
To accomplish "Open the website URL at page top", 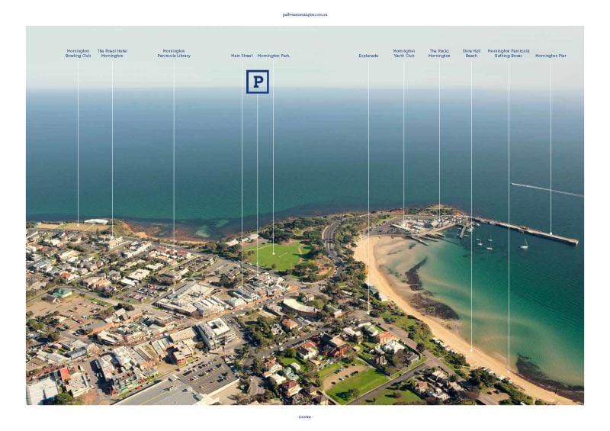I will click(304, 14).
